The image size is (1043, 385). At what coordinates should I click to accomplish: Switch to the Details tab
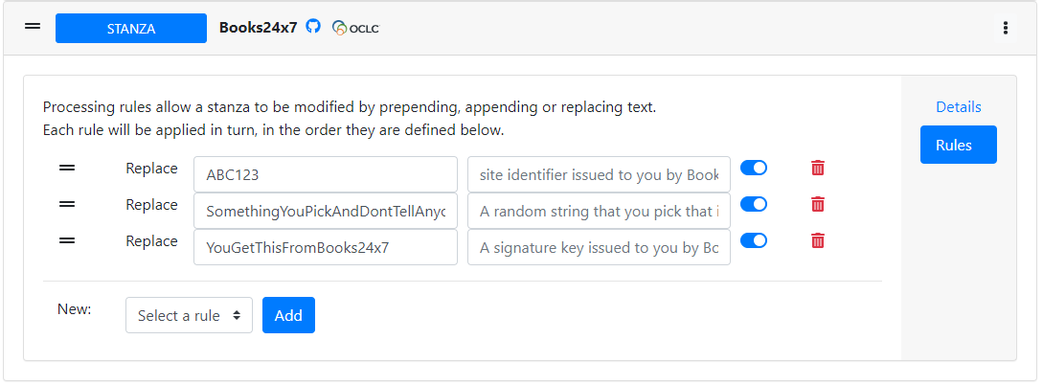959,107
